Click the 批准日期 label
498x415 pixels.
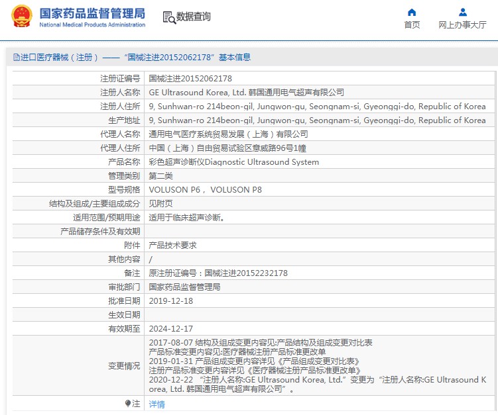coord(124,301)
